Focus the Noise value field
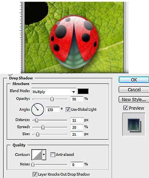149x178 pixels. tap(77, 165)
